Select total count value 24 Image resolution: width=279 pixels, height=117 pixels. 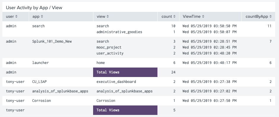(x=173, y=72)
